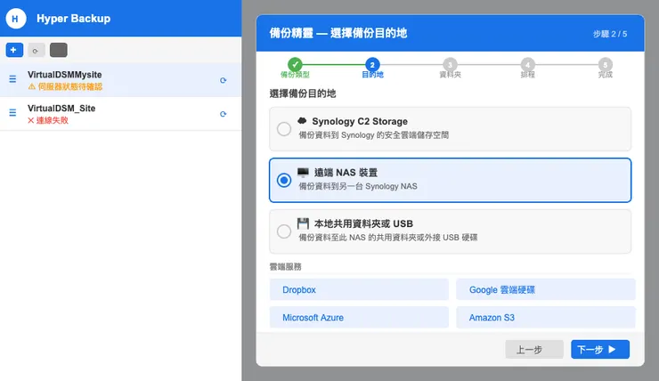Choose Microsoft Azure cloud service
This screenshot has width=659, height=381.
pyautogui.click(x=359, y=317)
